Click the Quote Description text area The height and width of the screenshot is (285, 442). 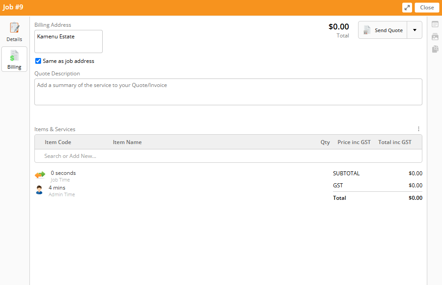click(x=228, y=92)
